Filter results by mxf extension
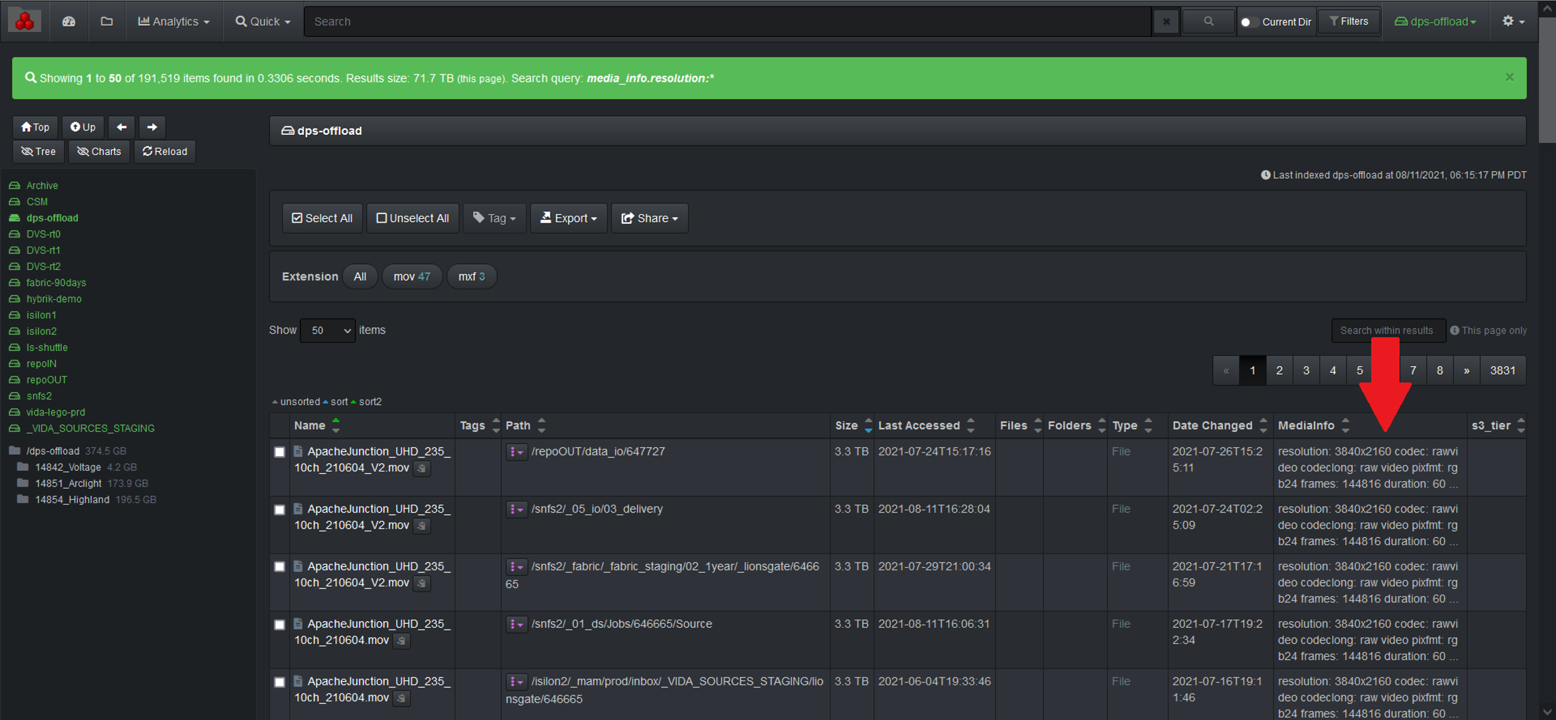 tap(471, 276)
